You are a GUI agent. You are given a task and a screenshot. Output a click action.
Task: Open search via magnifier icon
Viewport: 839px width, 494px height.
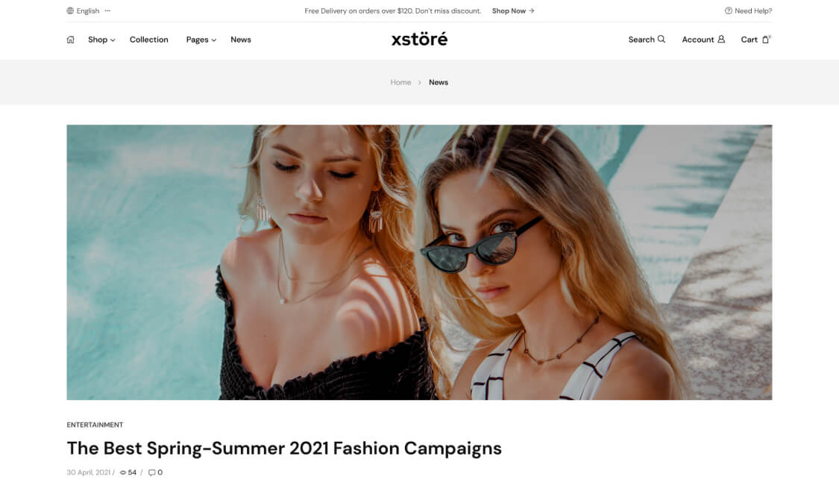(x=662, y=39)
